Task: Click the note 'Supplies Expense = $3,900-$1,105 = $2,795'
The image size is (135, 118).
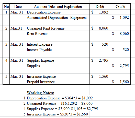Action: tap(62, 109)
